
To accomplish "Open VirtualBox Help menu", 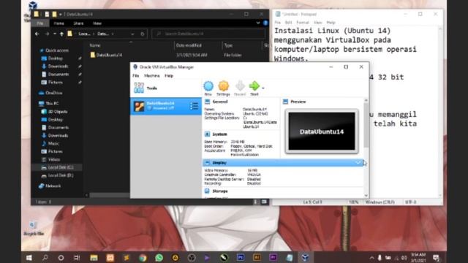I will point(169,76).
